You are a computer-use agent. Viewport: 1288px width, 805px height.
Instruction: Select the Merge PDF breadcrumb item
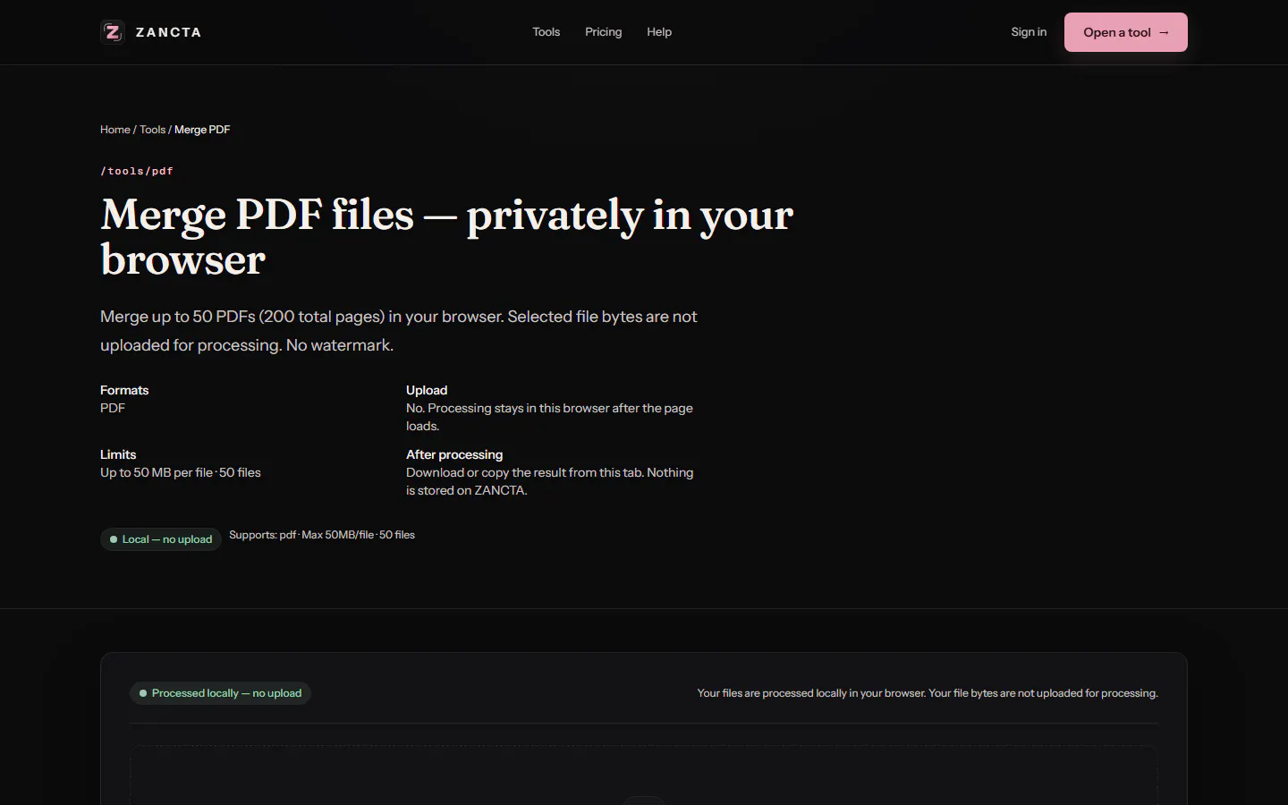202,130
